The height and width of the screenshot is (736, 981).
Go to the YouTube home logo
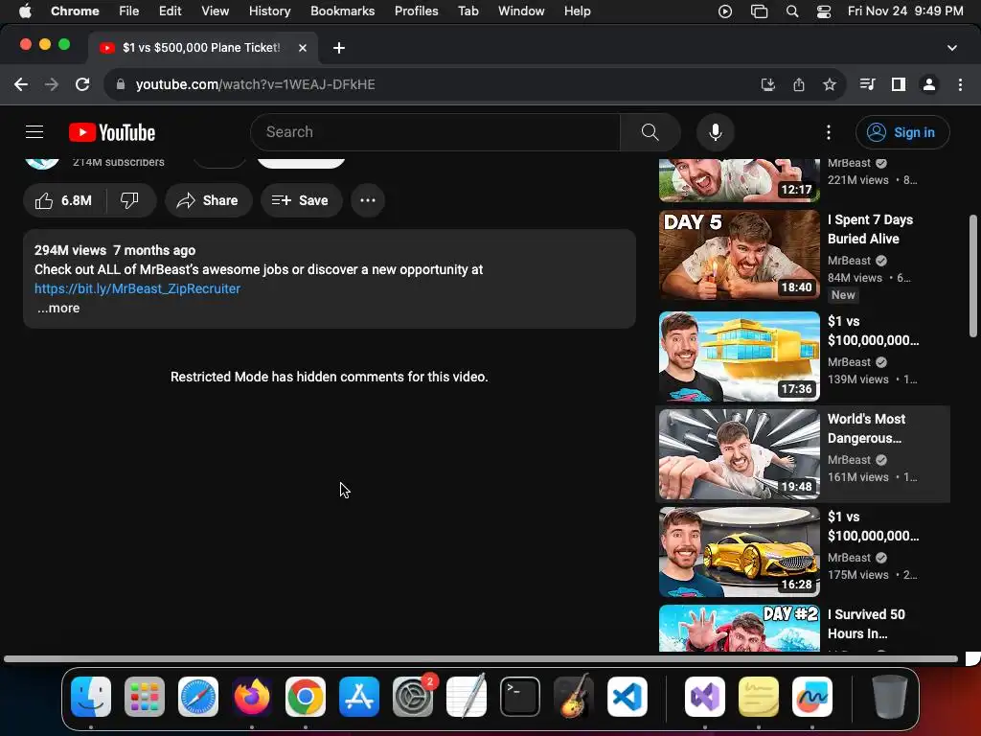tap(112, 132)
